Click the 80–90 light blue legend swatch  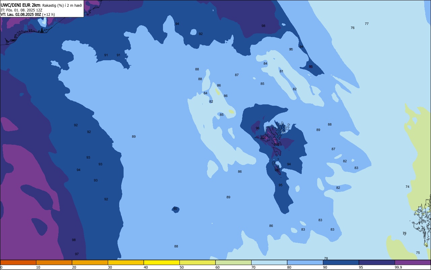click(305, 262)
